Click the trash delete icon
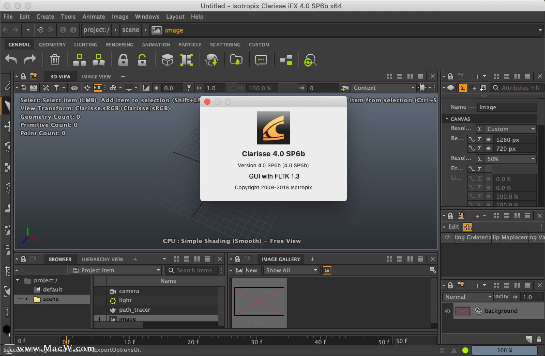 (x=55, y=60)
